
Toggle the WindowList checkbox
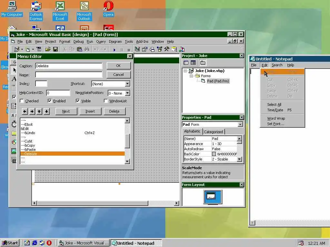pos(106,101)
